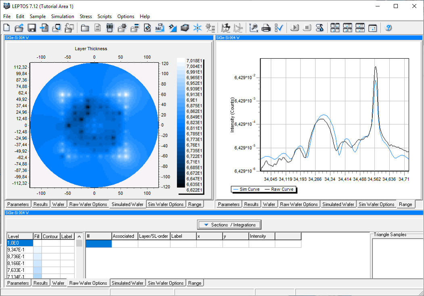Open the Simulation menu
Viewport: 424px width, 296px height.
63,16
